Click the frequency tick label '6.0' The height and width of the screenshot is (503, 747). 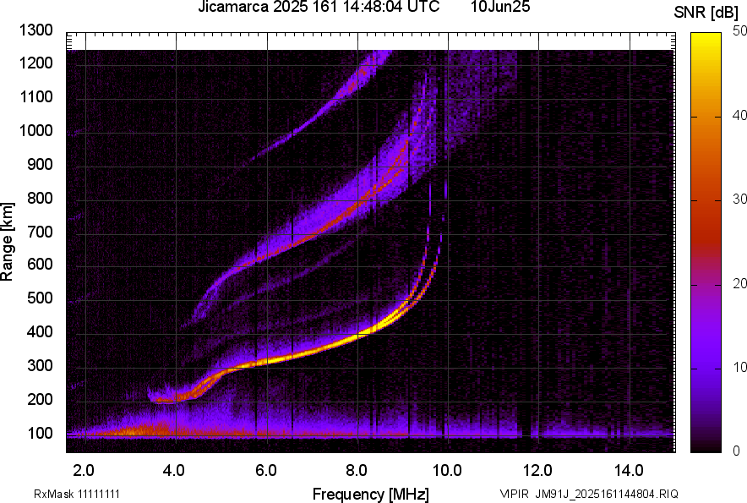click(266, 471)
